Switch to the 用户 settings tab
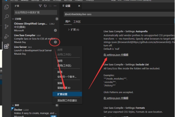The height and width of the screenshot is (117, 175). pos(68,21)
